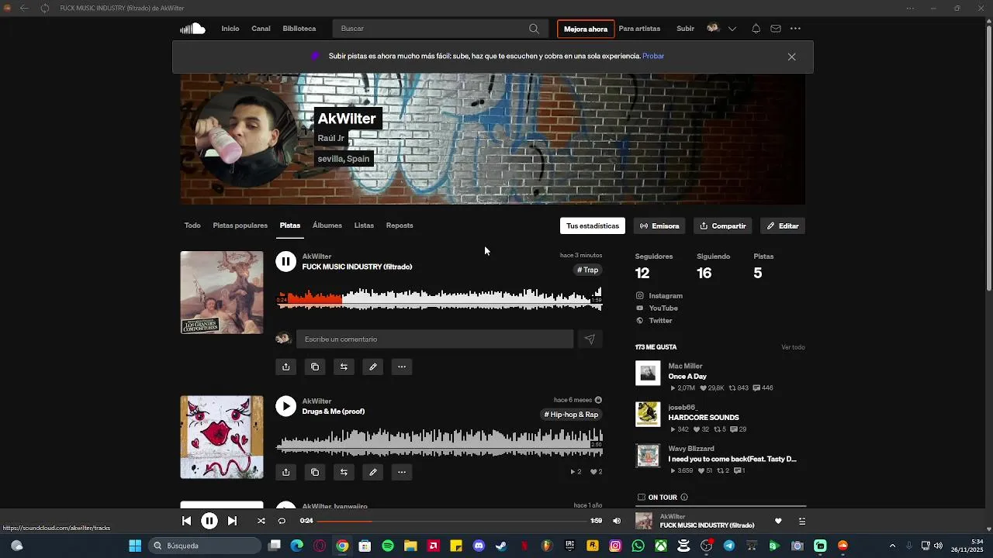Share the FUCK MUSIC INDUSTRY track
The image size is (993, 558).
(285, 367)
